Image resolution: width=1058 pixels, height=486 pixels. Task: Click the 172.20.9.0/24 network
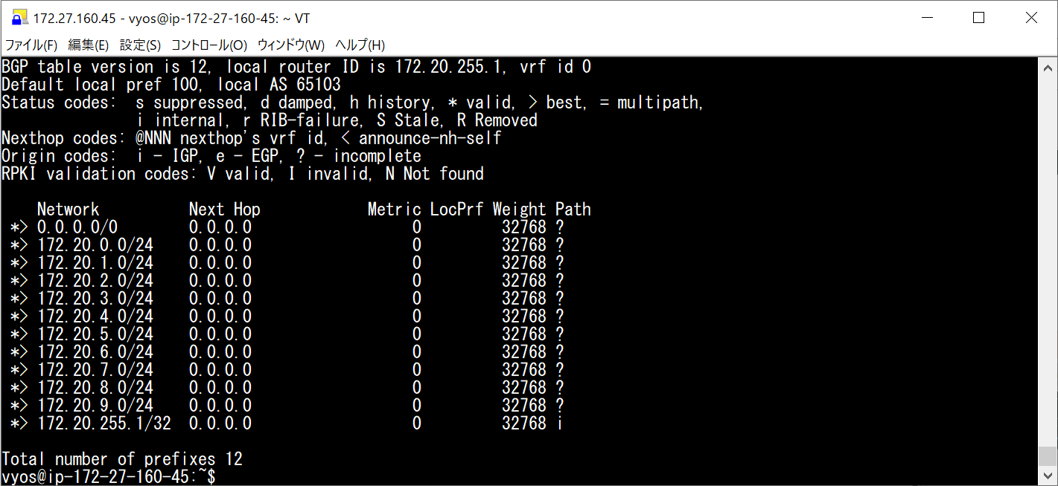coord(95,406)
